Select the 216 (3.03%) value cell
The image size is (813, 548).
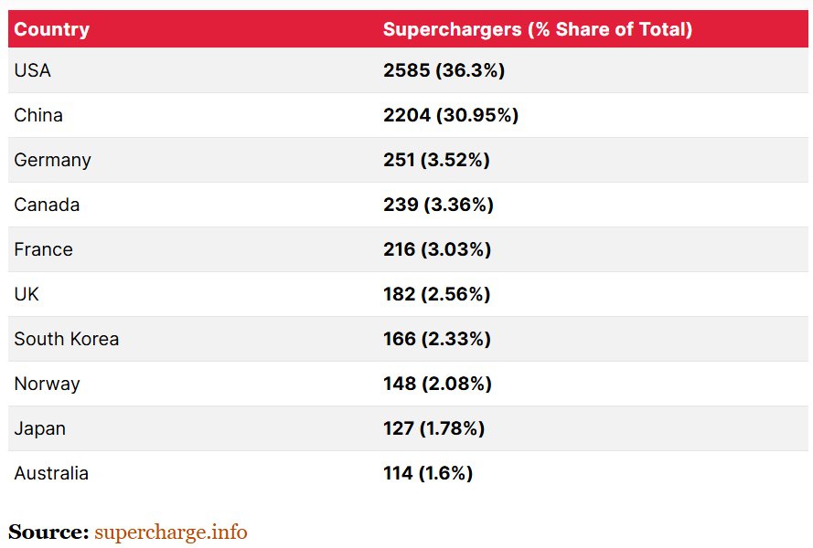(x=436, y=249)
